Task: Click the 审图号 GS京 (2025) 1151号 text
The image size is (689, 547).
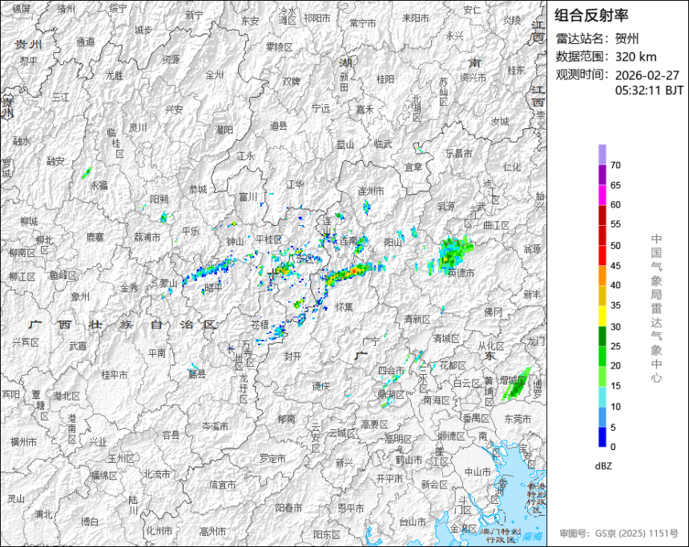Action: [618, 533]
